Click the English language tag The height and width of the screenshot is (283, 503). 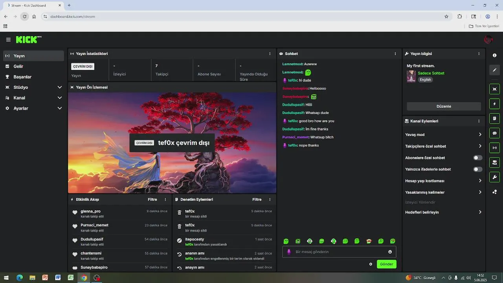[425, 79]
